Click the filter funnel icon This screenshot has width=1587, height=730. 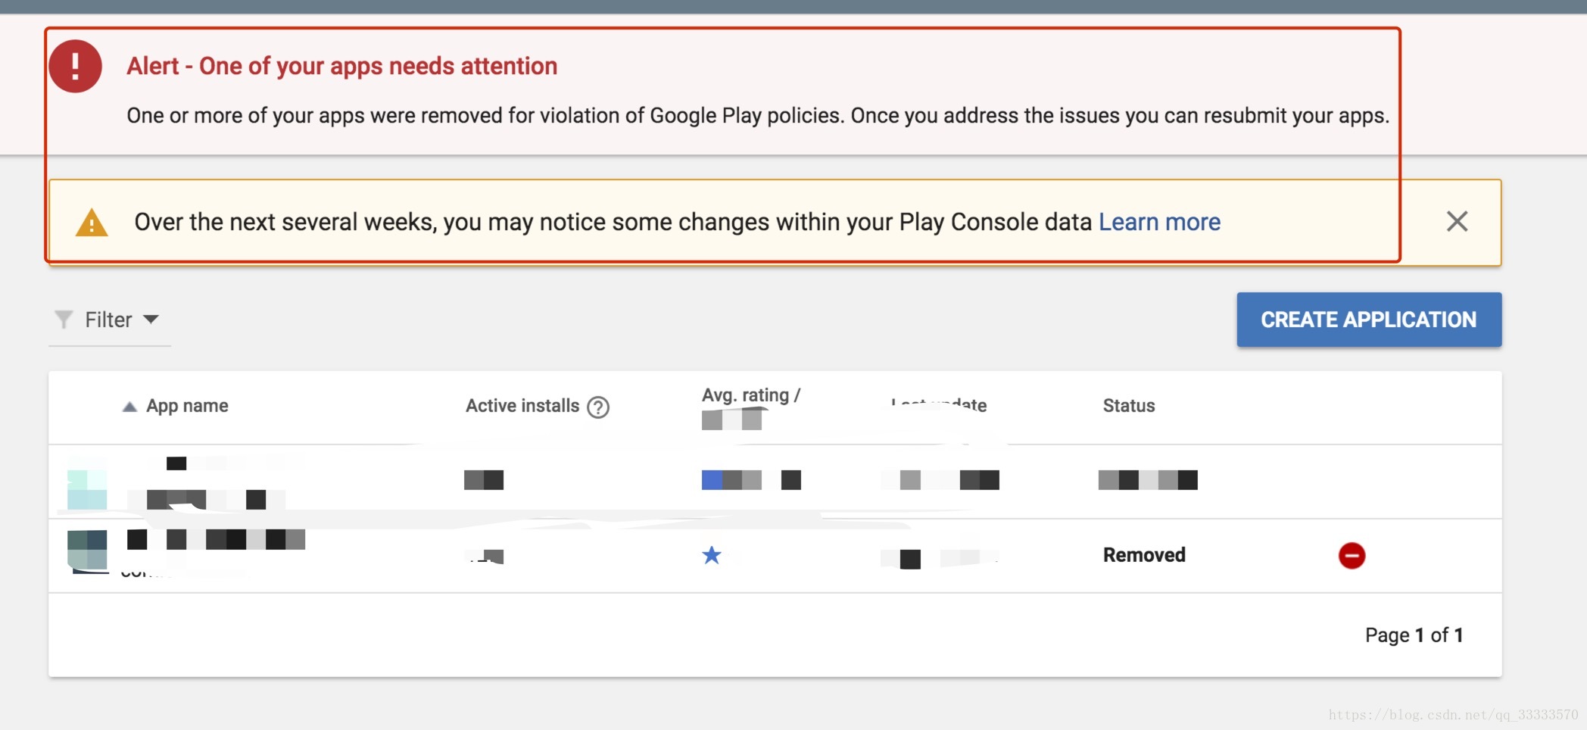(x=64, y=320)
